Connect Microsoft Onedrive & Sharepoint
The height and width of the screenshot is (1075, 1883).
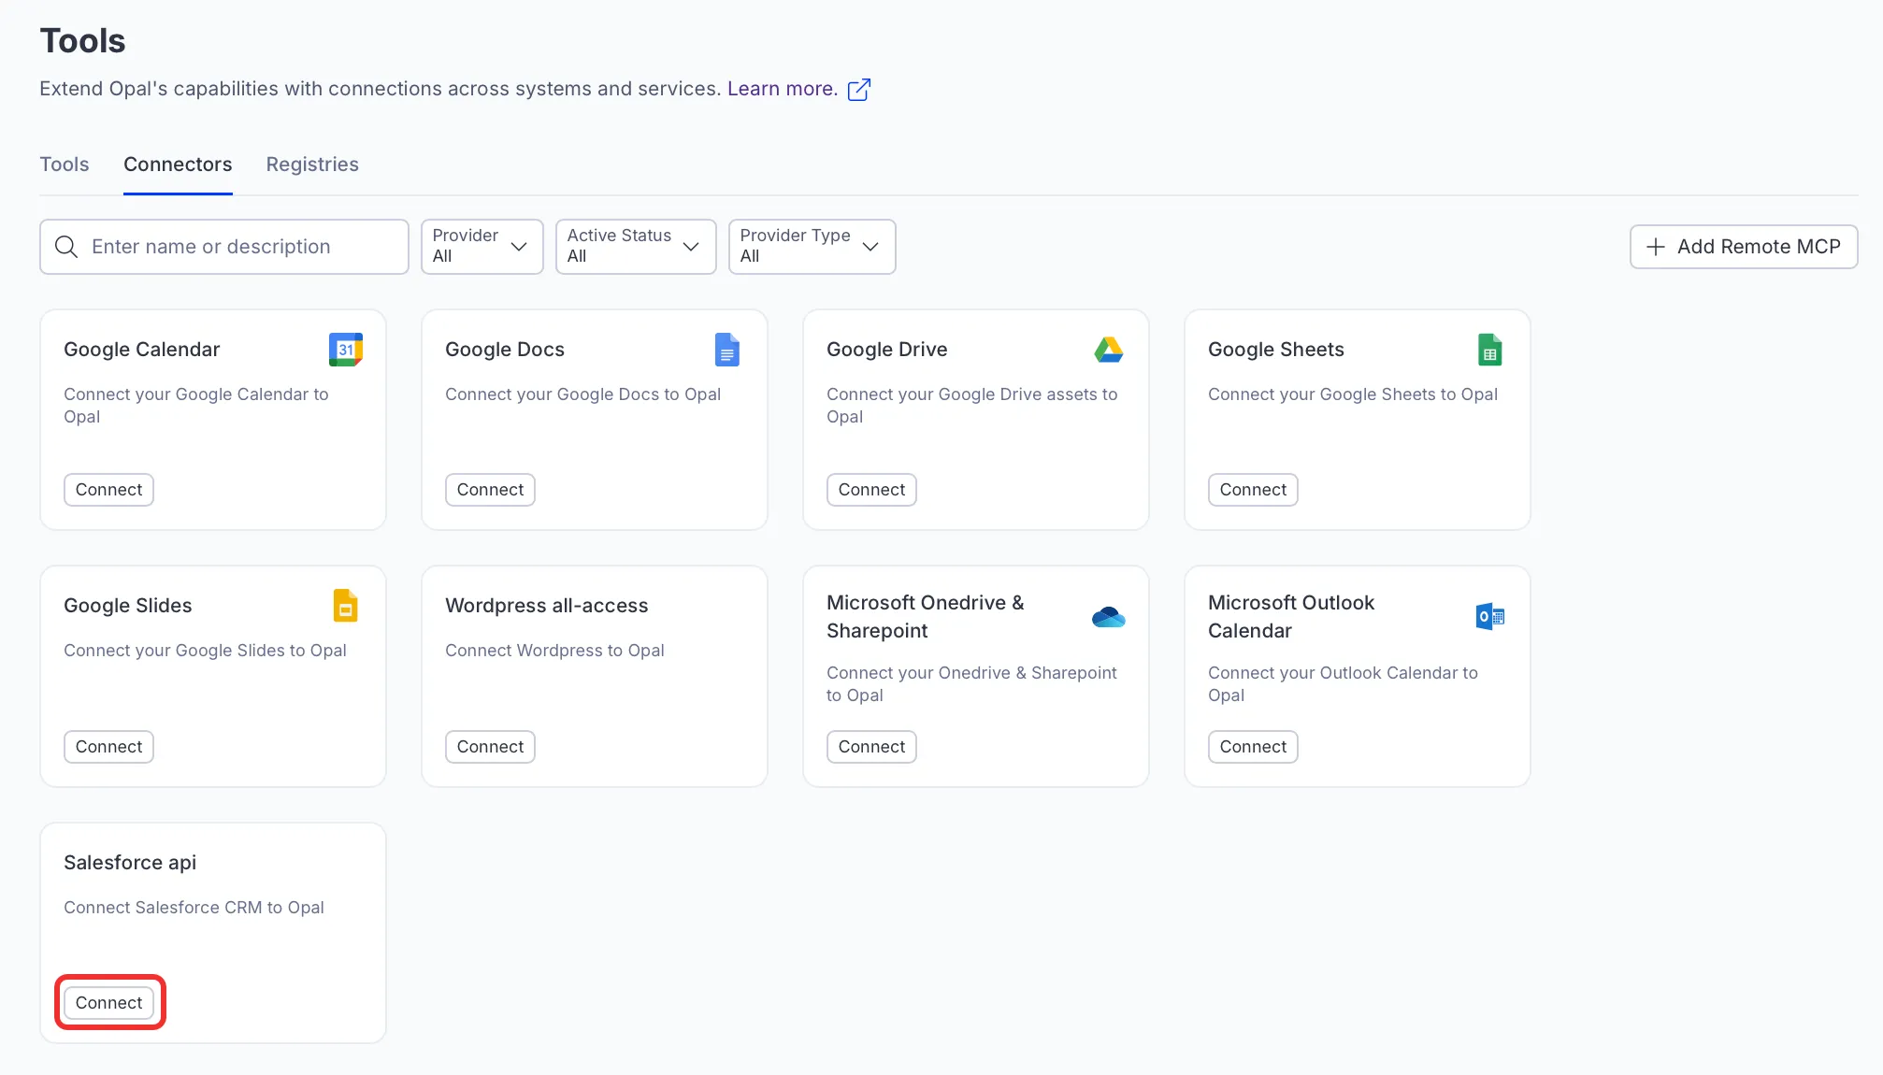coord(871,747)
